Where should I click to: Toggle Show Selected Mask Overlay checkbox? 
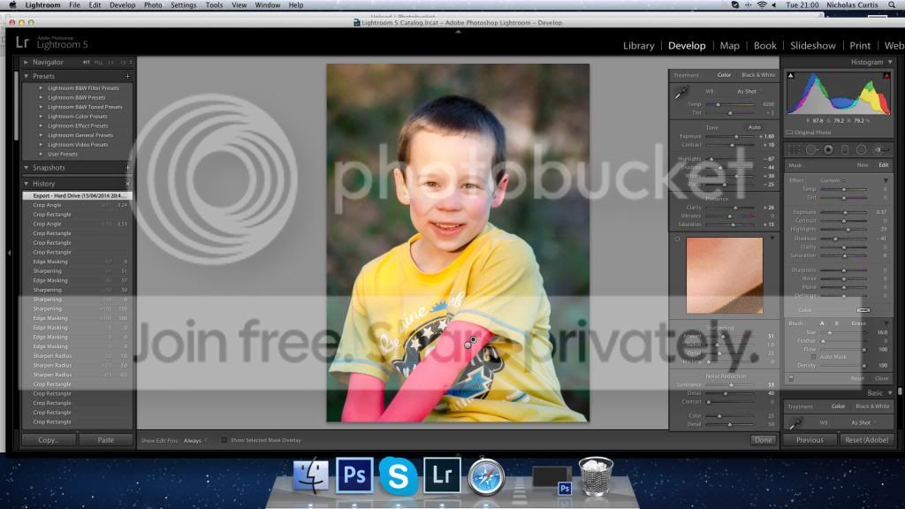pos(224,439)
